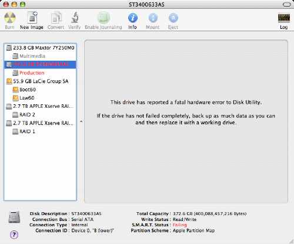Click the Total Capacity 372.6 GB value

click(x=209, y=213)
